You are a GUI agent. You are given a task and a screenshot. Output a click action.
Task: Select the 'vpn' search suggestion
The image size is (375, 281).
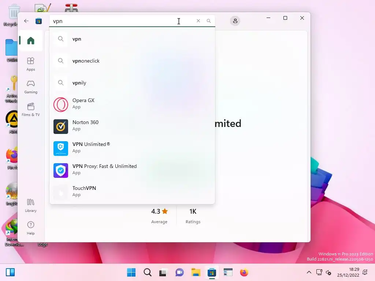[132, 39]
